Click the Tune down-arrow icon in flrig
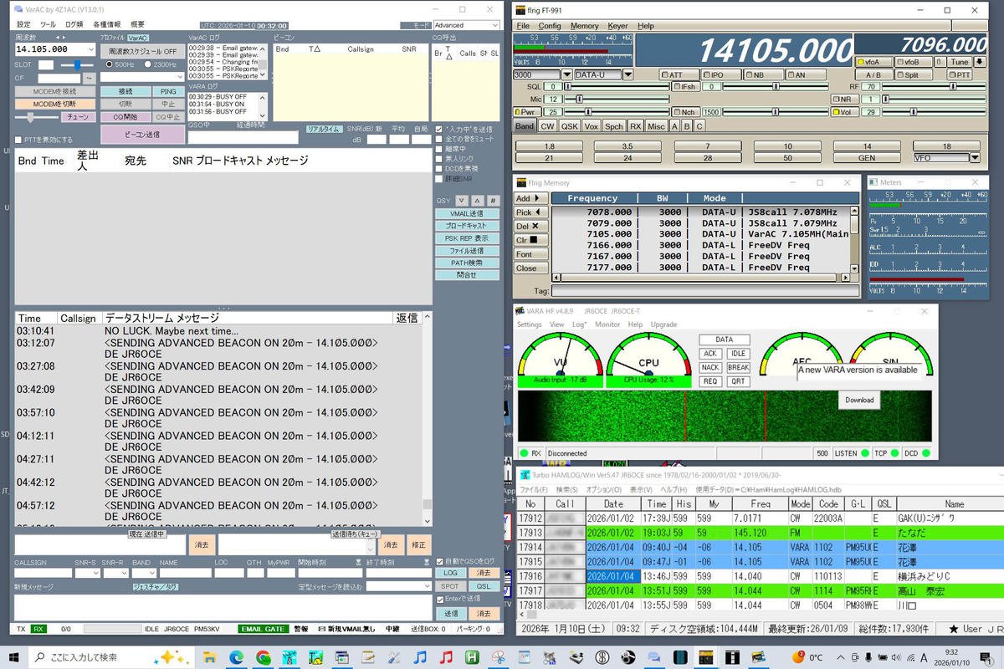The height and width of the screenshot is (669, 1004). (980, 62)
